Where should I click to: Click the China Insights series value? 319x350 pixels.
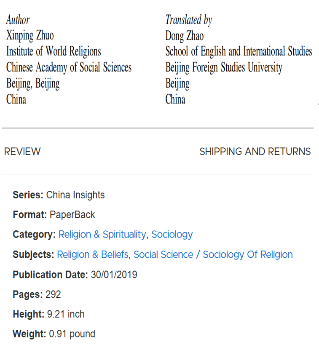click(75, 195)
